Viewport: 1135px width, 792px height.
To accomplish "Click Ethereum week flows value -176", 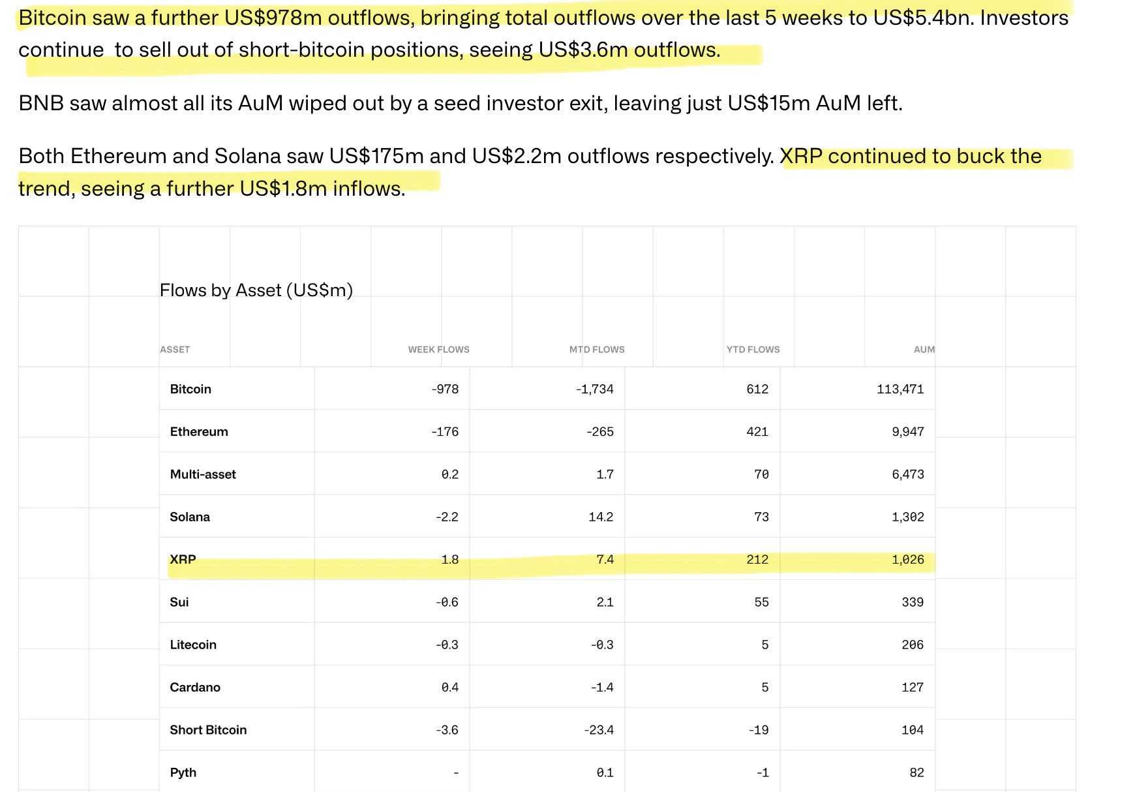I will click(x=445, y=432).
